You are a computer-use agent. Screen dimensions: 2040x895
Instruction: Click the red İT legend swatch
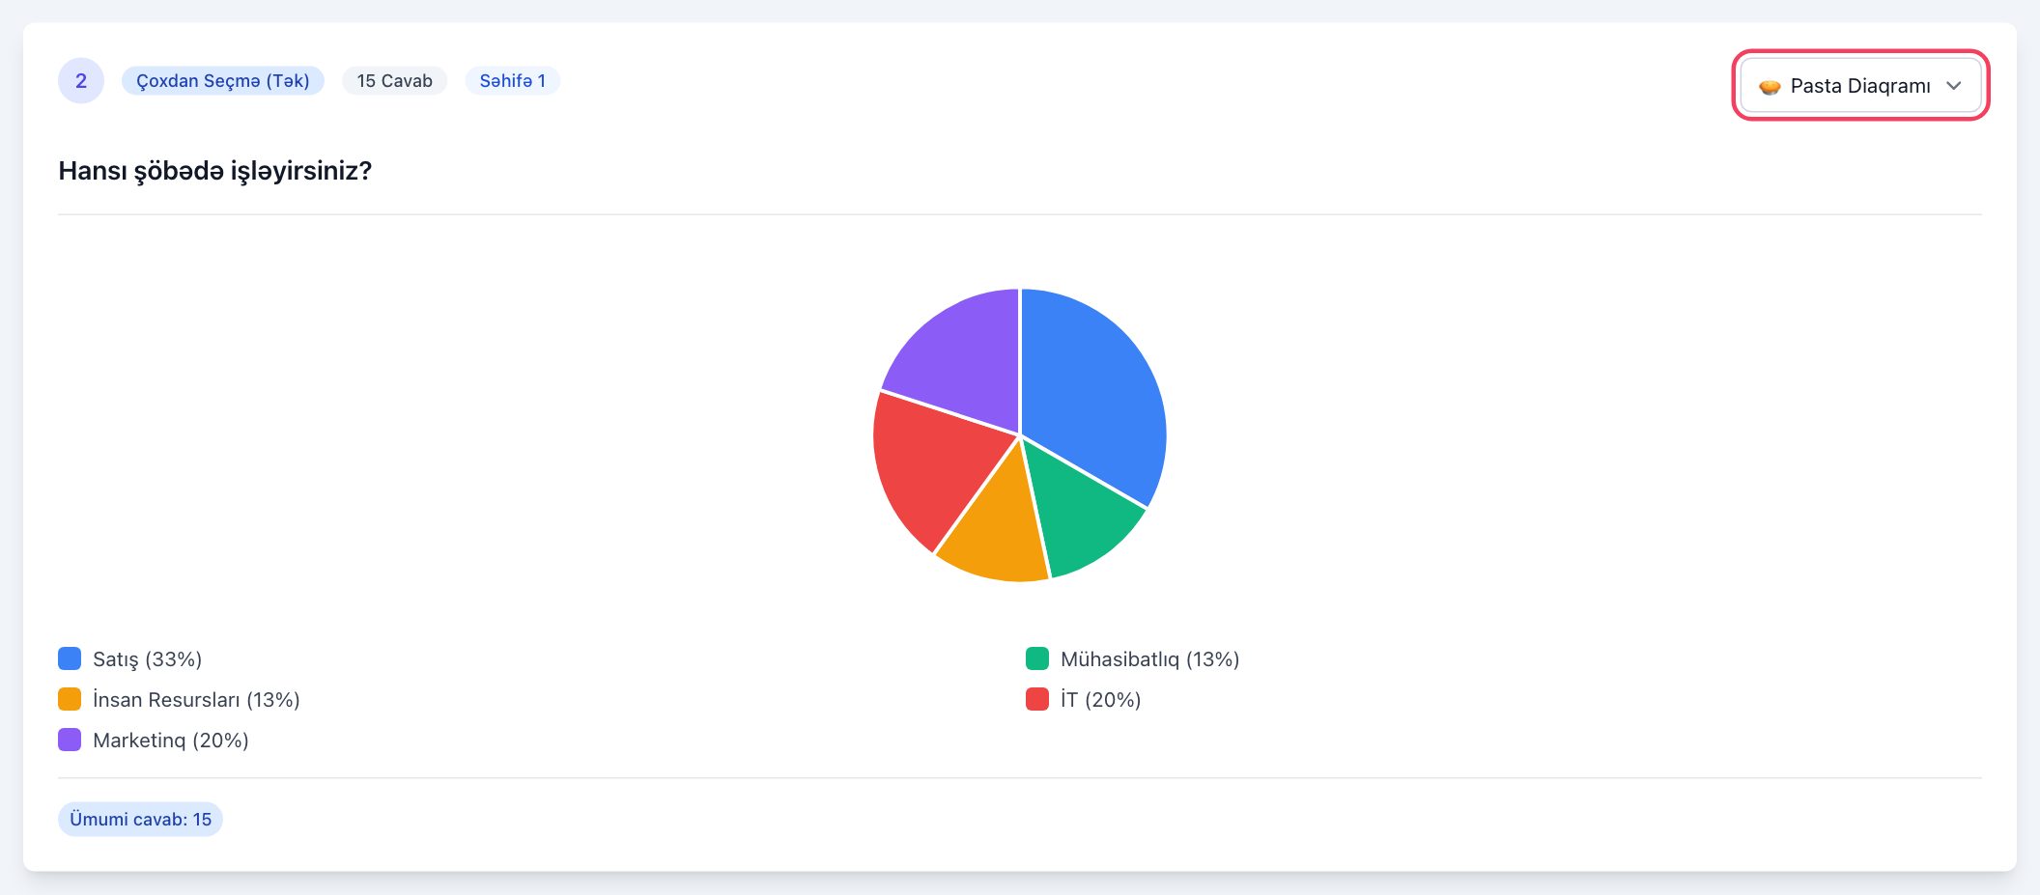pyautogui.click(x=1037, y=699)
